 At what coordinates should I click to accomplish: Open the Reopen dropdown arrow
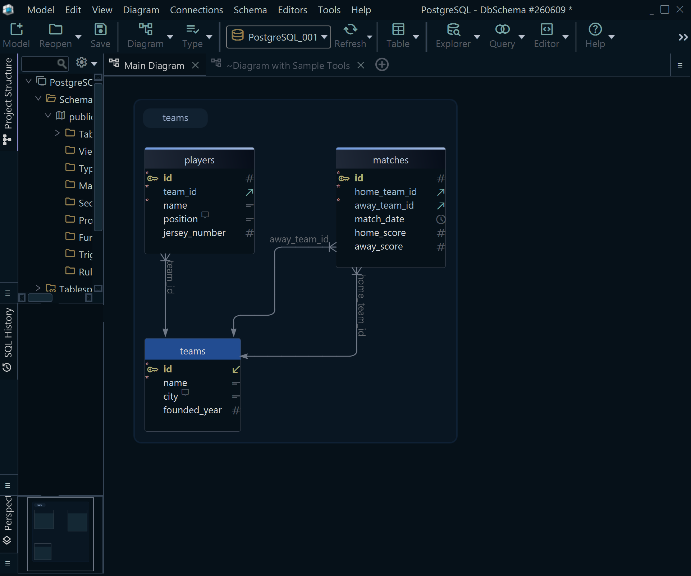pyautogui.click(x=78, y=37)
